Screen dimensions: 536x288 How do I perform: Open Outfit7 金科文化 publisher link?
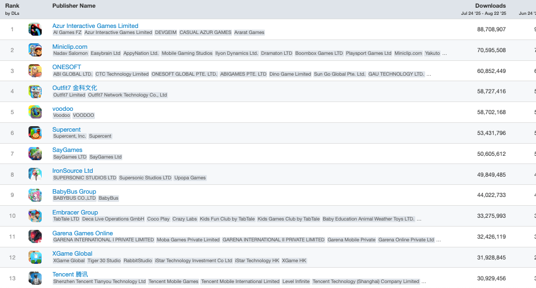coord(75,88)
